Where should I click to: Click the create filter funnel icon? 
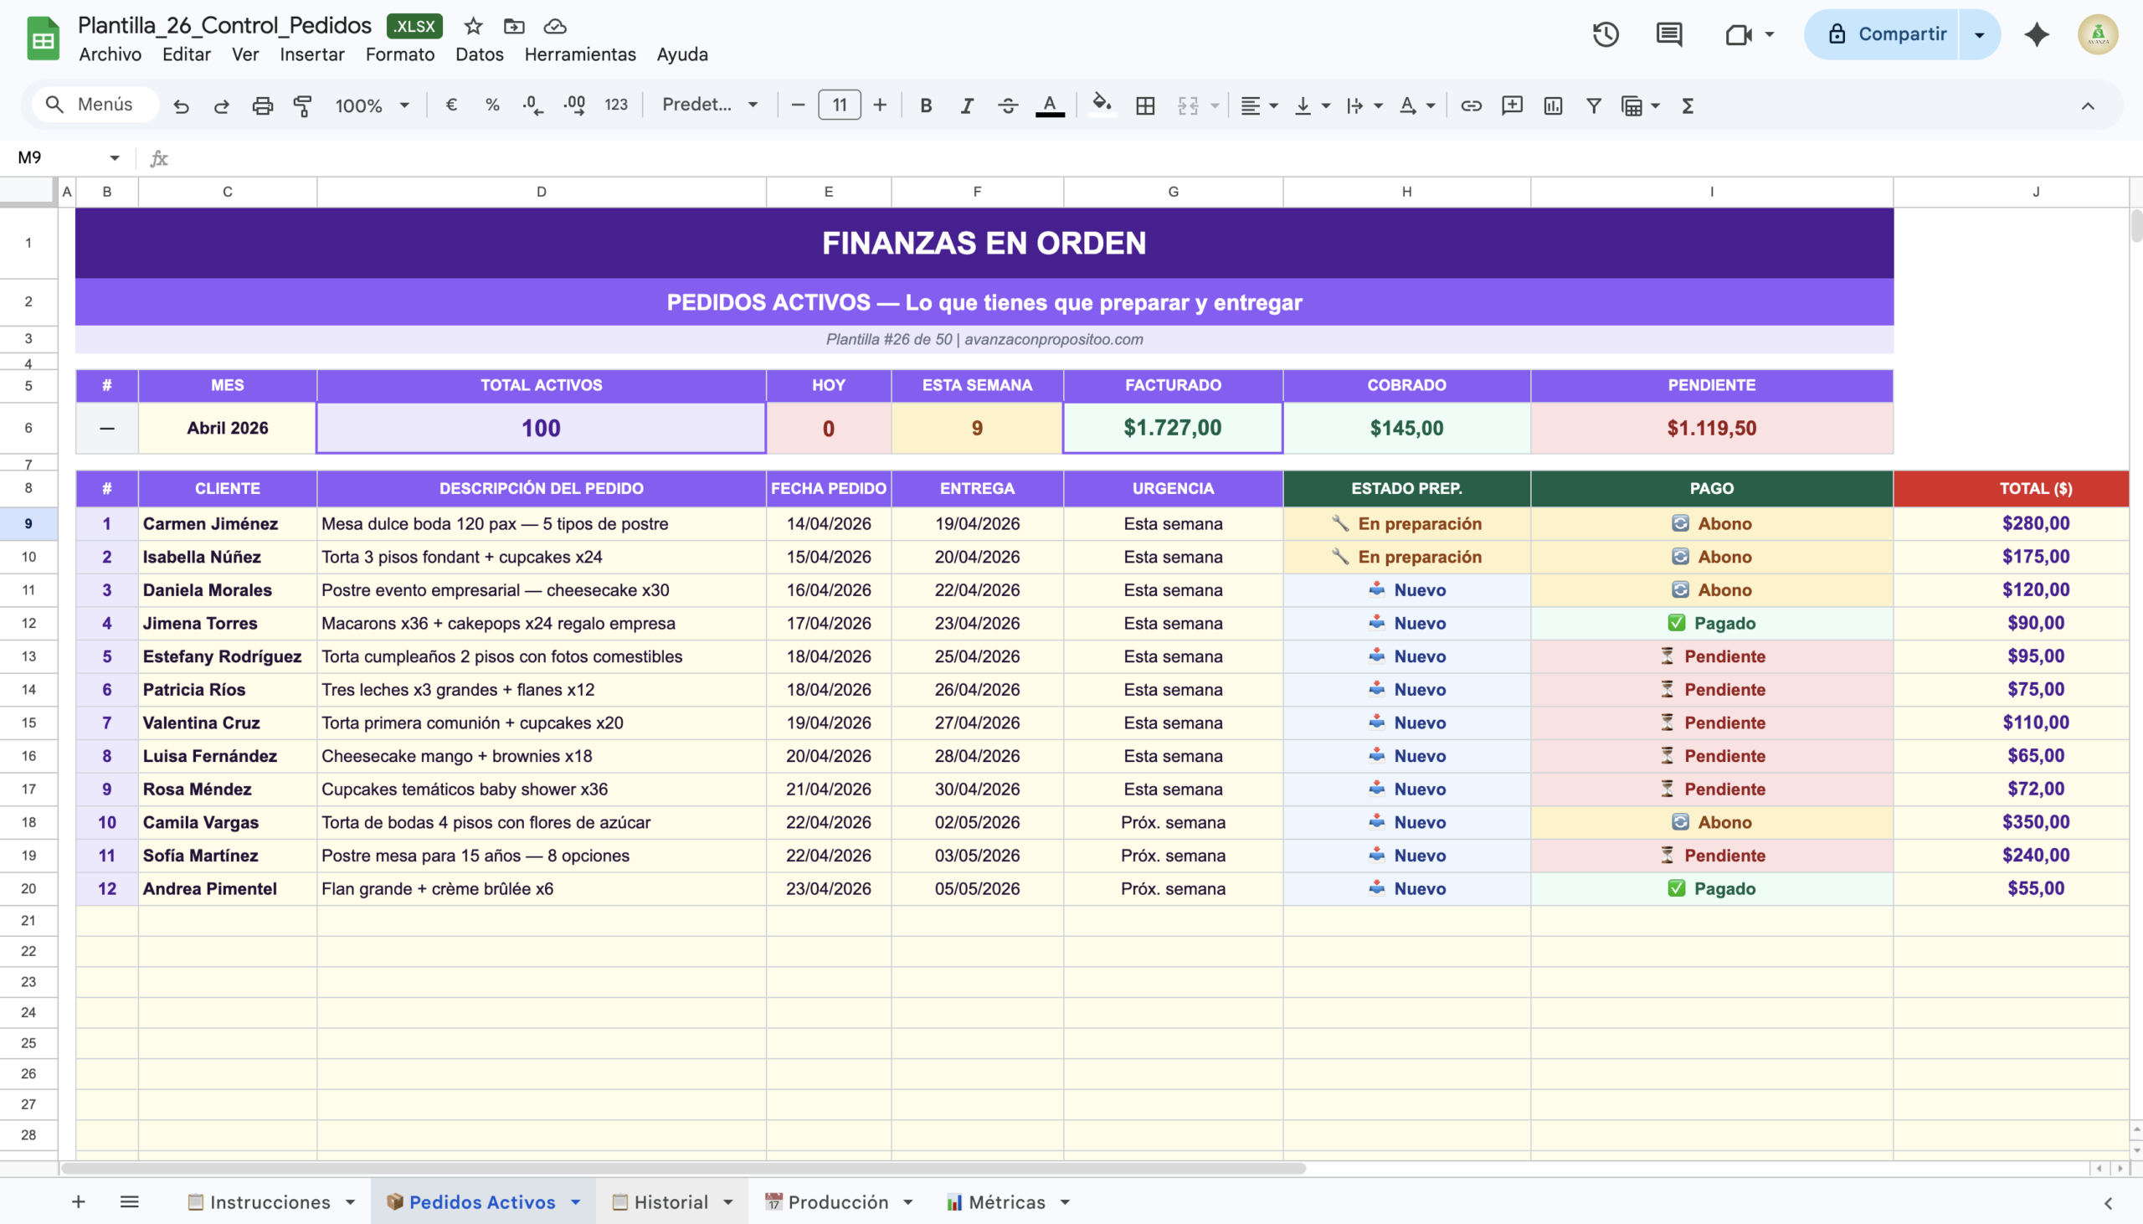click(1593, 105)
